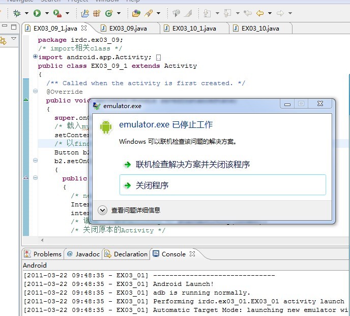Click the Open Type icon in toolbar
Image resolution: width=350 pixels, height=316 pixels.
tap(136, 13)
